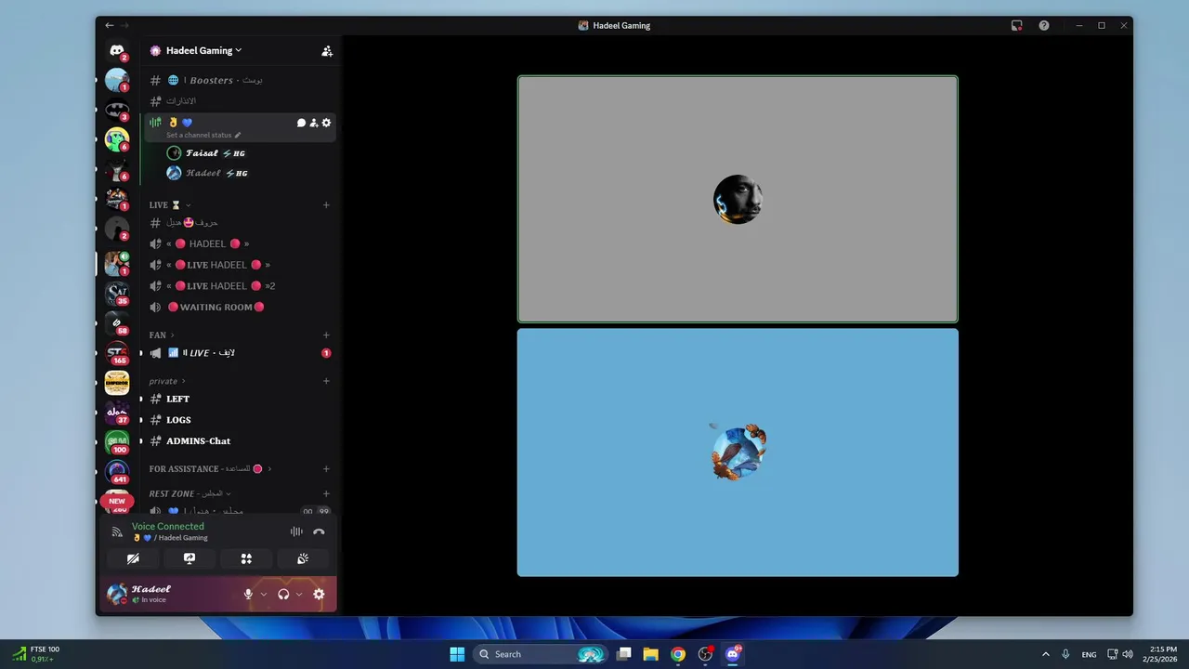Viewport: 1189px width, 669px height.
Task: Add channel to LIVE category
Action: point(326,204)
